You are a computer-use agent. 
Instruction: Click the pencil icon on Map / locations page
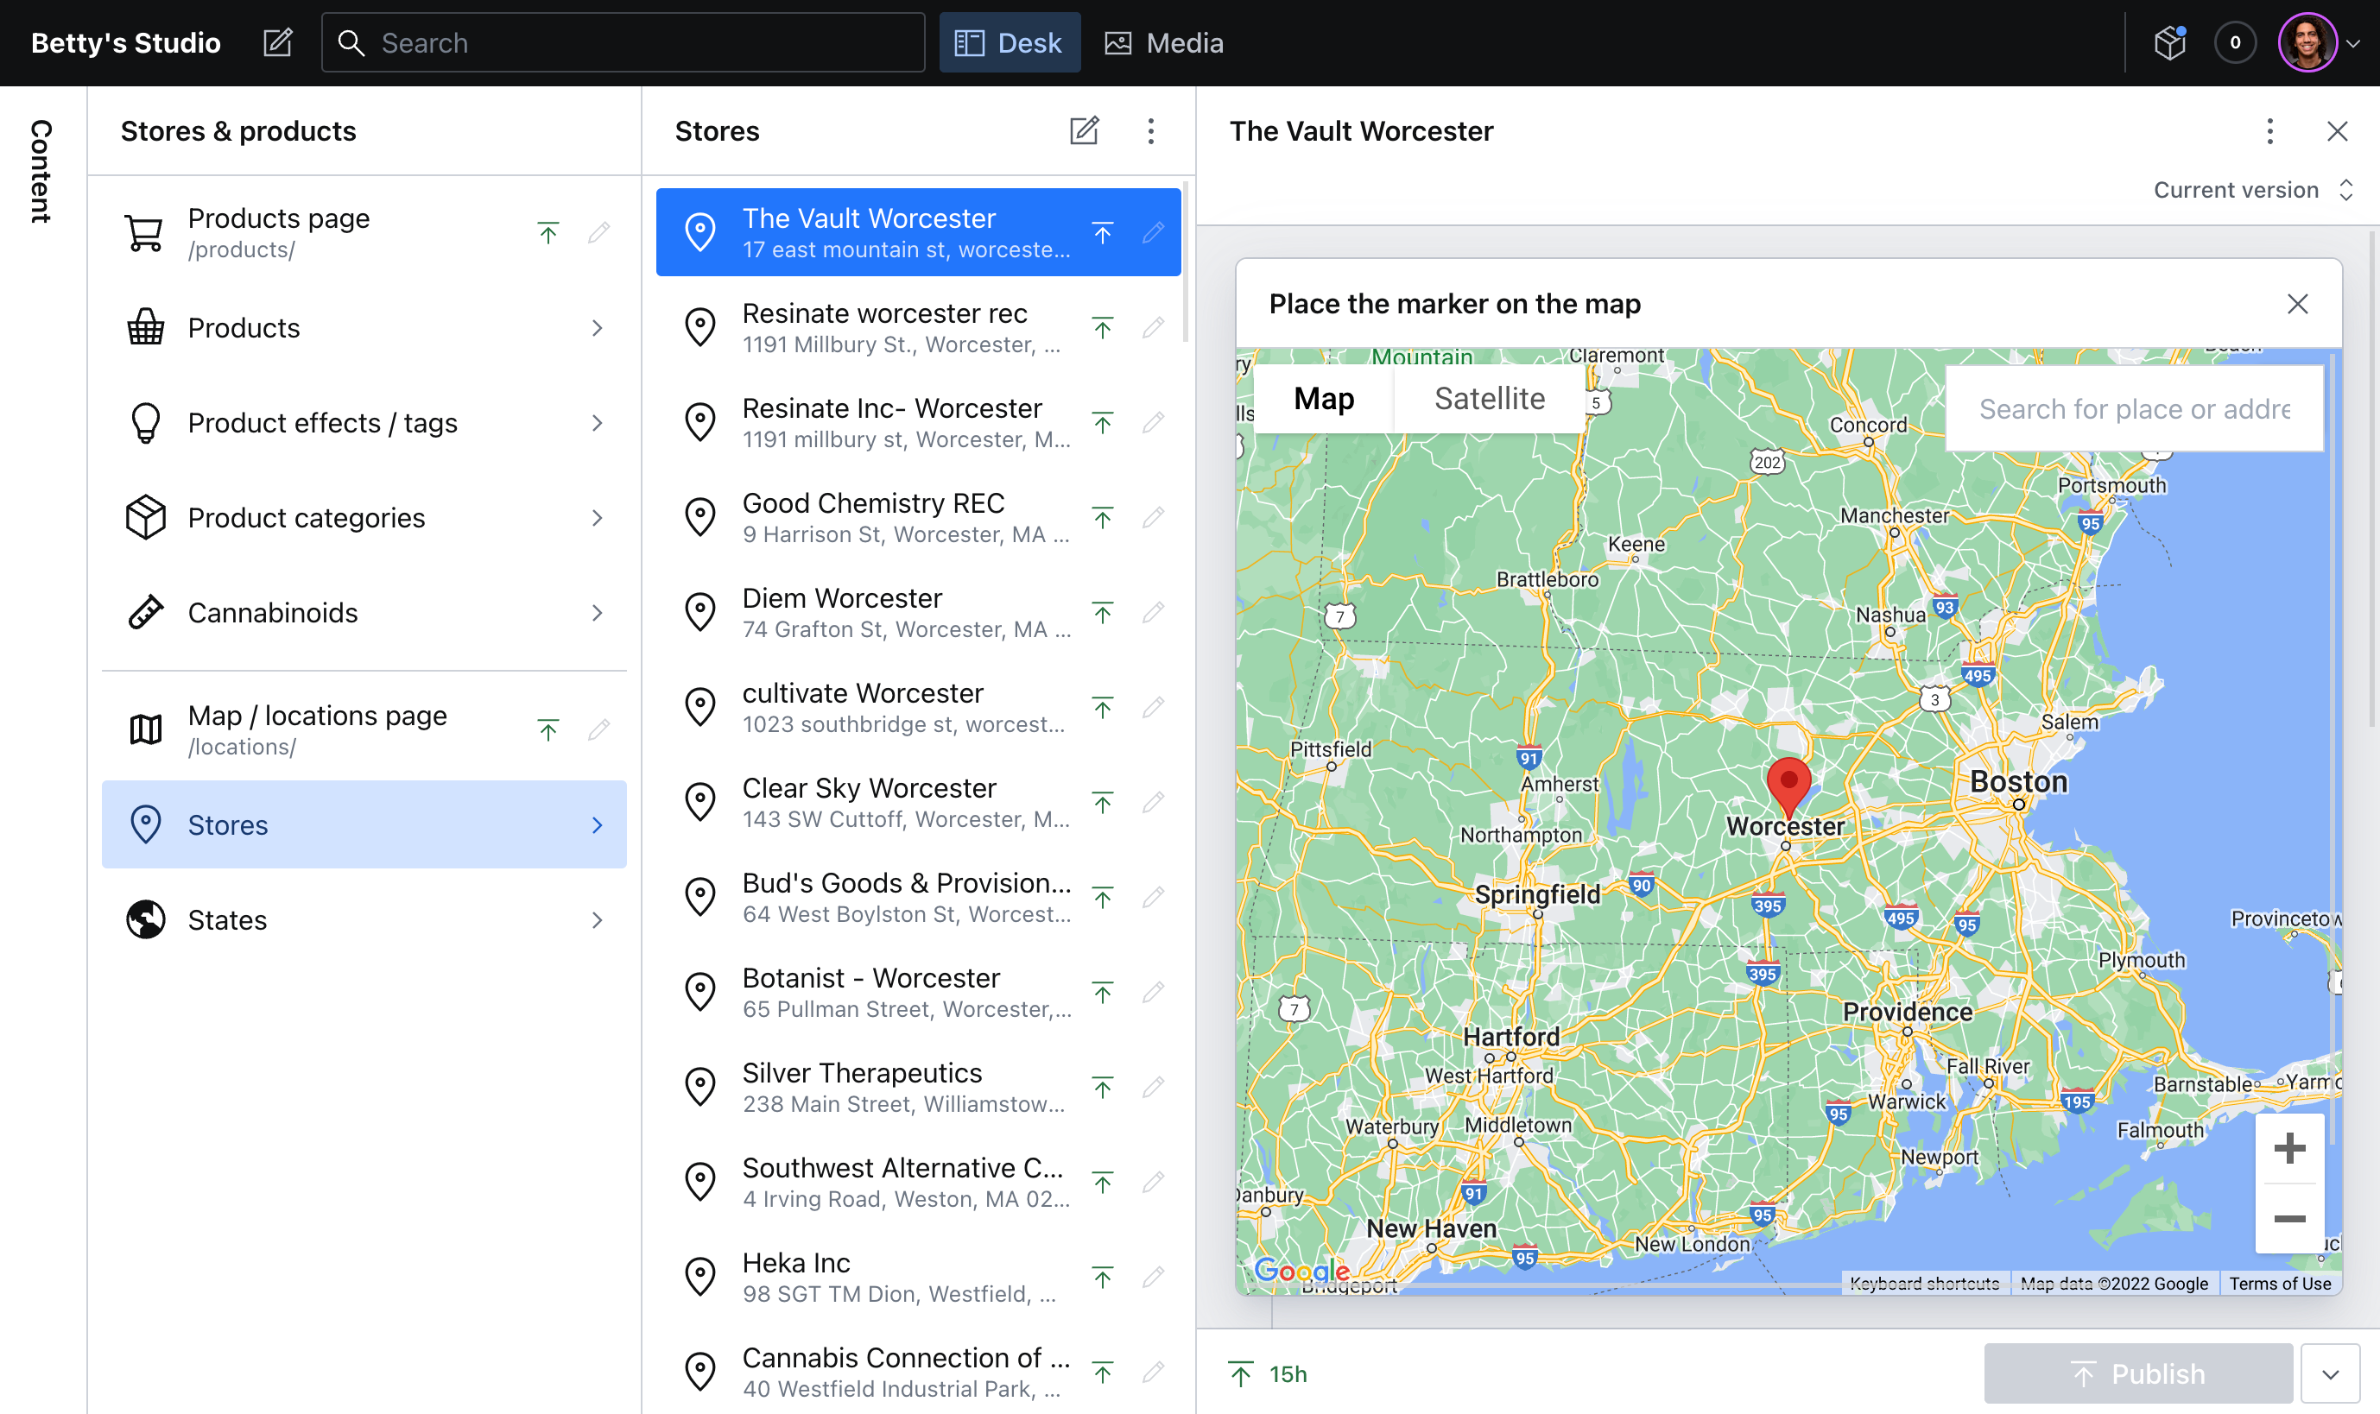click(598, 729)
